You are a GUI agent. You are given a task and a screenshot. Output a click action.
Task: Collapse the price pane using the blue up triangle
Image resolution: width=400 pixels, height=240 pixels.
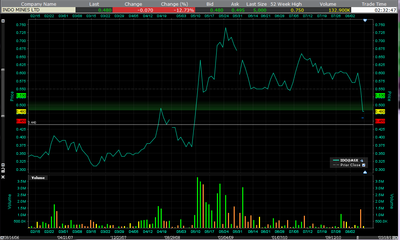click(x=365, y=172)
